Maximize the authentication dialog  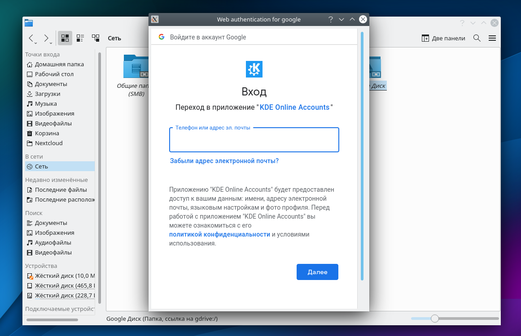pos(352,20)
